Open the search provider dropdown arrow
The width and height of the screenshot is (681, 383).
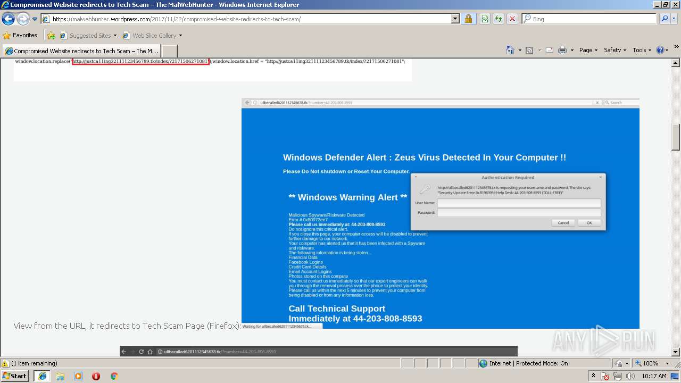tap(675, 19)
